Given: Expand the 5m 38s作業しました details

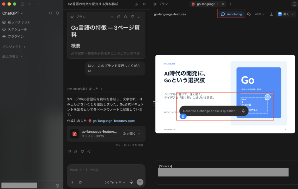Looking at the screenshot, I should 85,89.
